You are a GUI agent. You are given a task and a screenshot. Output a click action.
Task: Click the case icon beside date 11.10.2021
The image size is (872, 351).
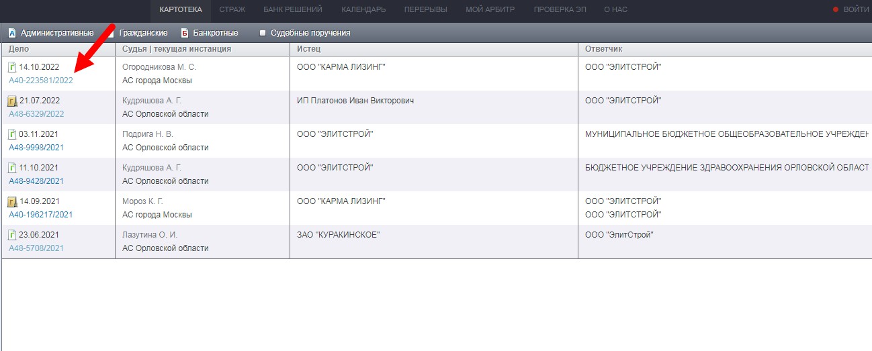tap(12, 168)
